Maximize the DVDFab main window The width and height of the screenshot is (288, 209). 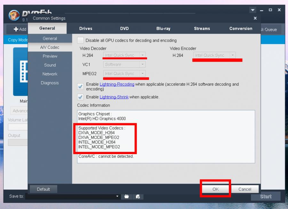[270, 10]
